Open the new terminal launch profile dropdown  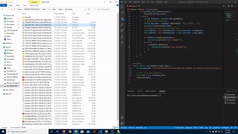point(230,91)
